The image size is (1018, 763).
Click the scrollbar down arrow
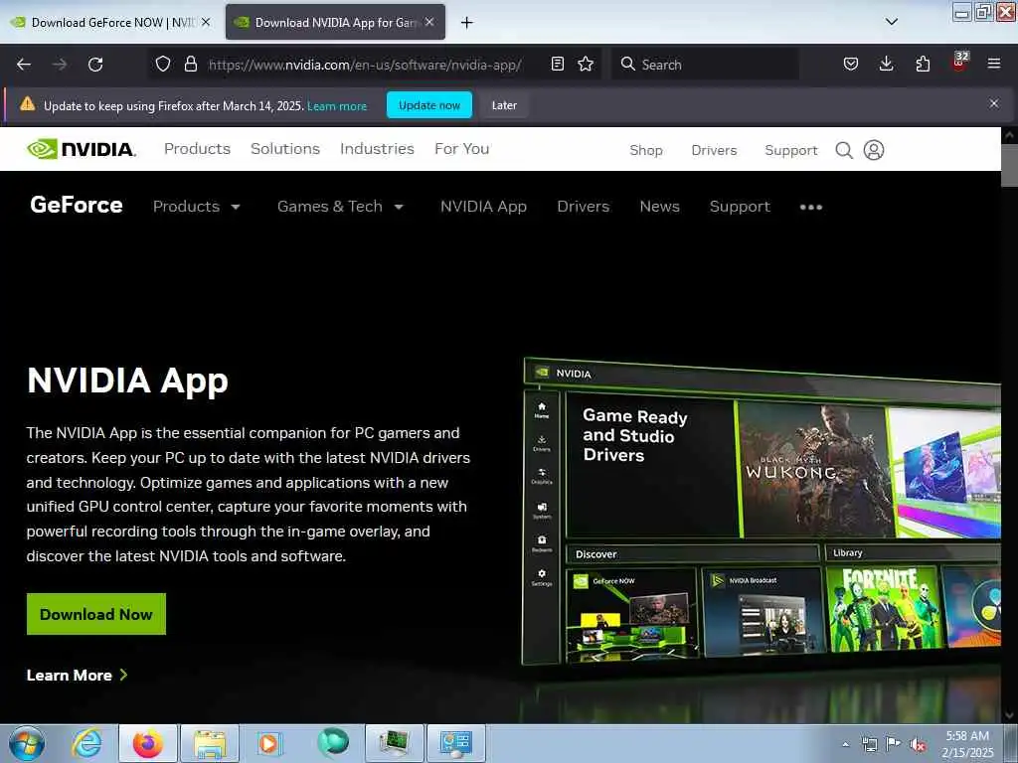click(x=1009, y=715)
